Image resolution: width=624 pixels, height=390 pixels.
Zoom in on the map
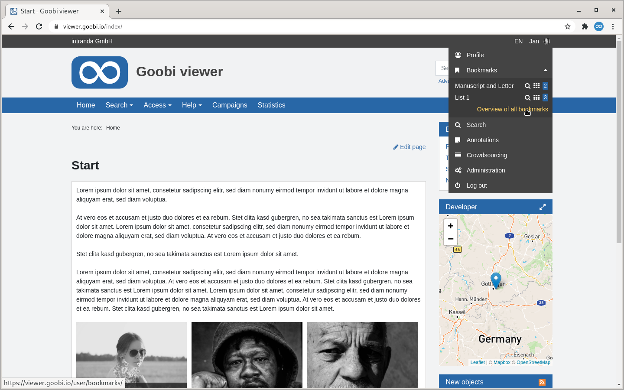[451, 226]
